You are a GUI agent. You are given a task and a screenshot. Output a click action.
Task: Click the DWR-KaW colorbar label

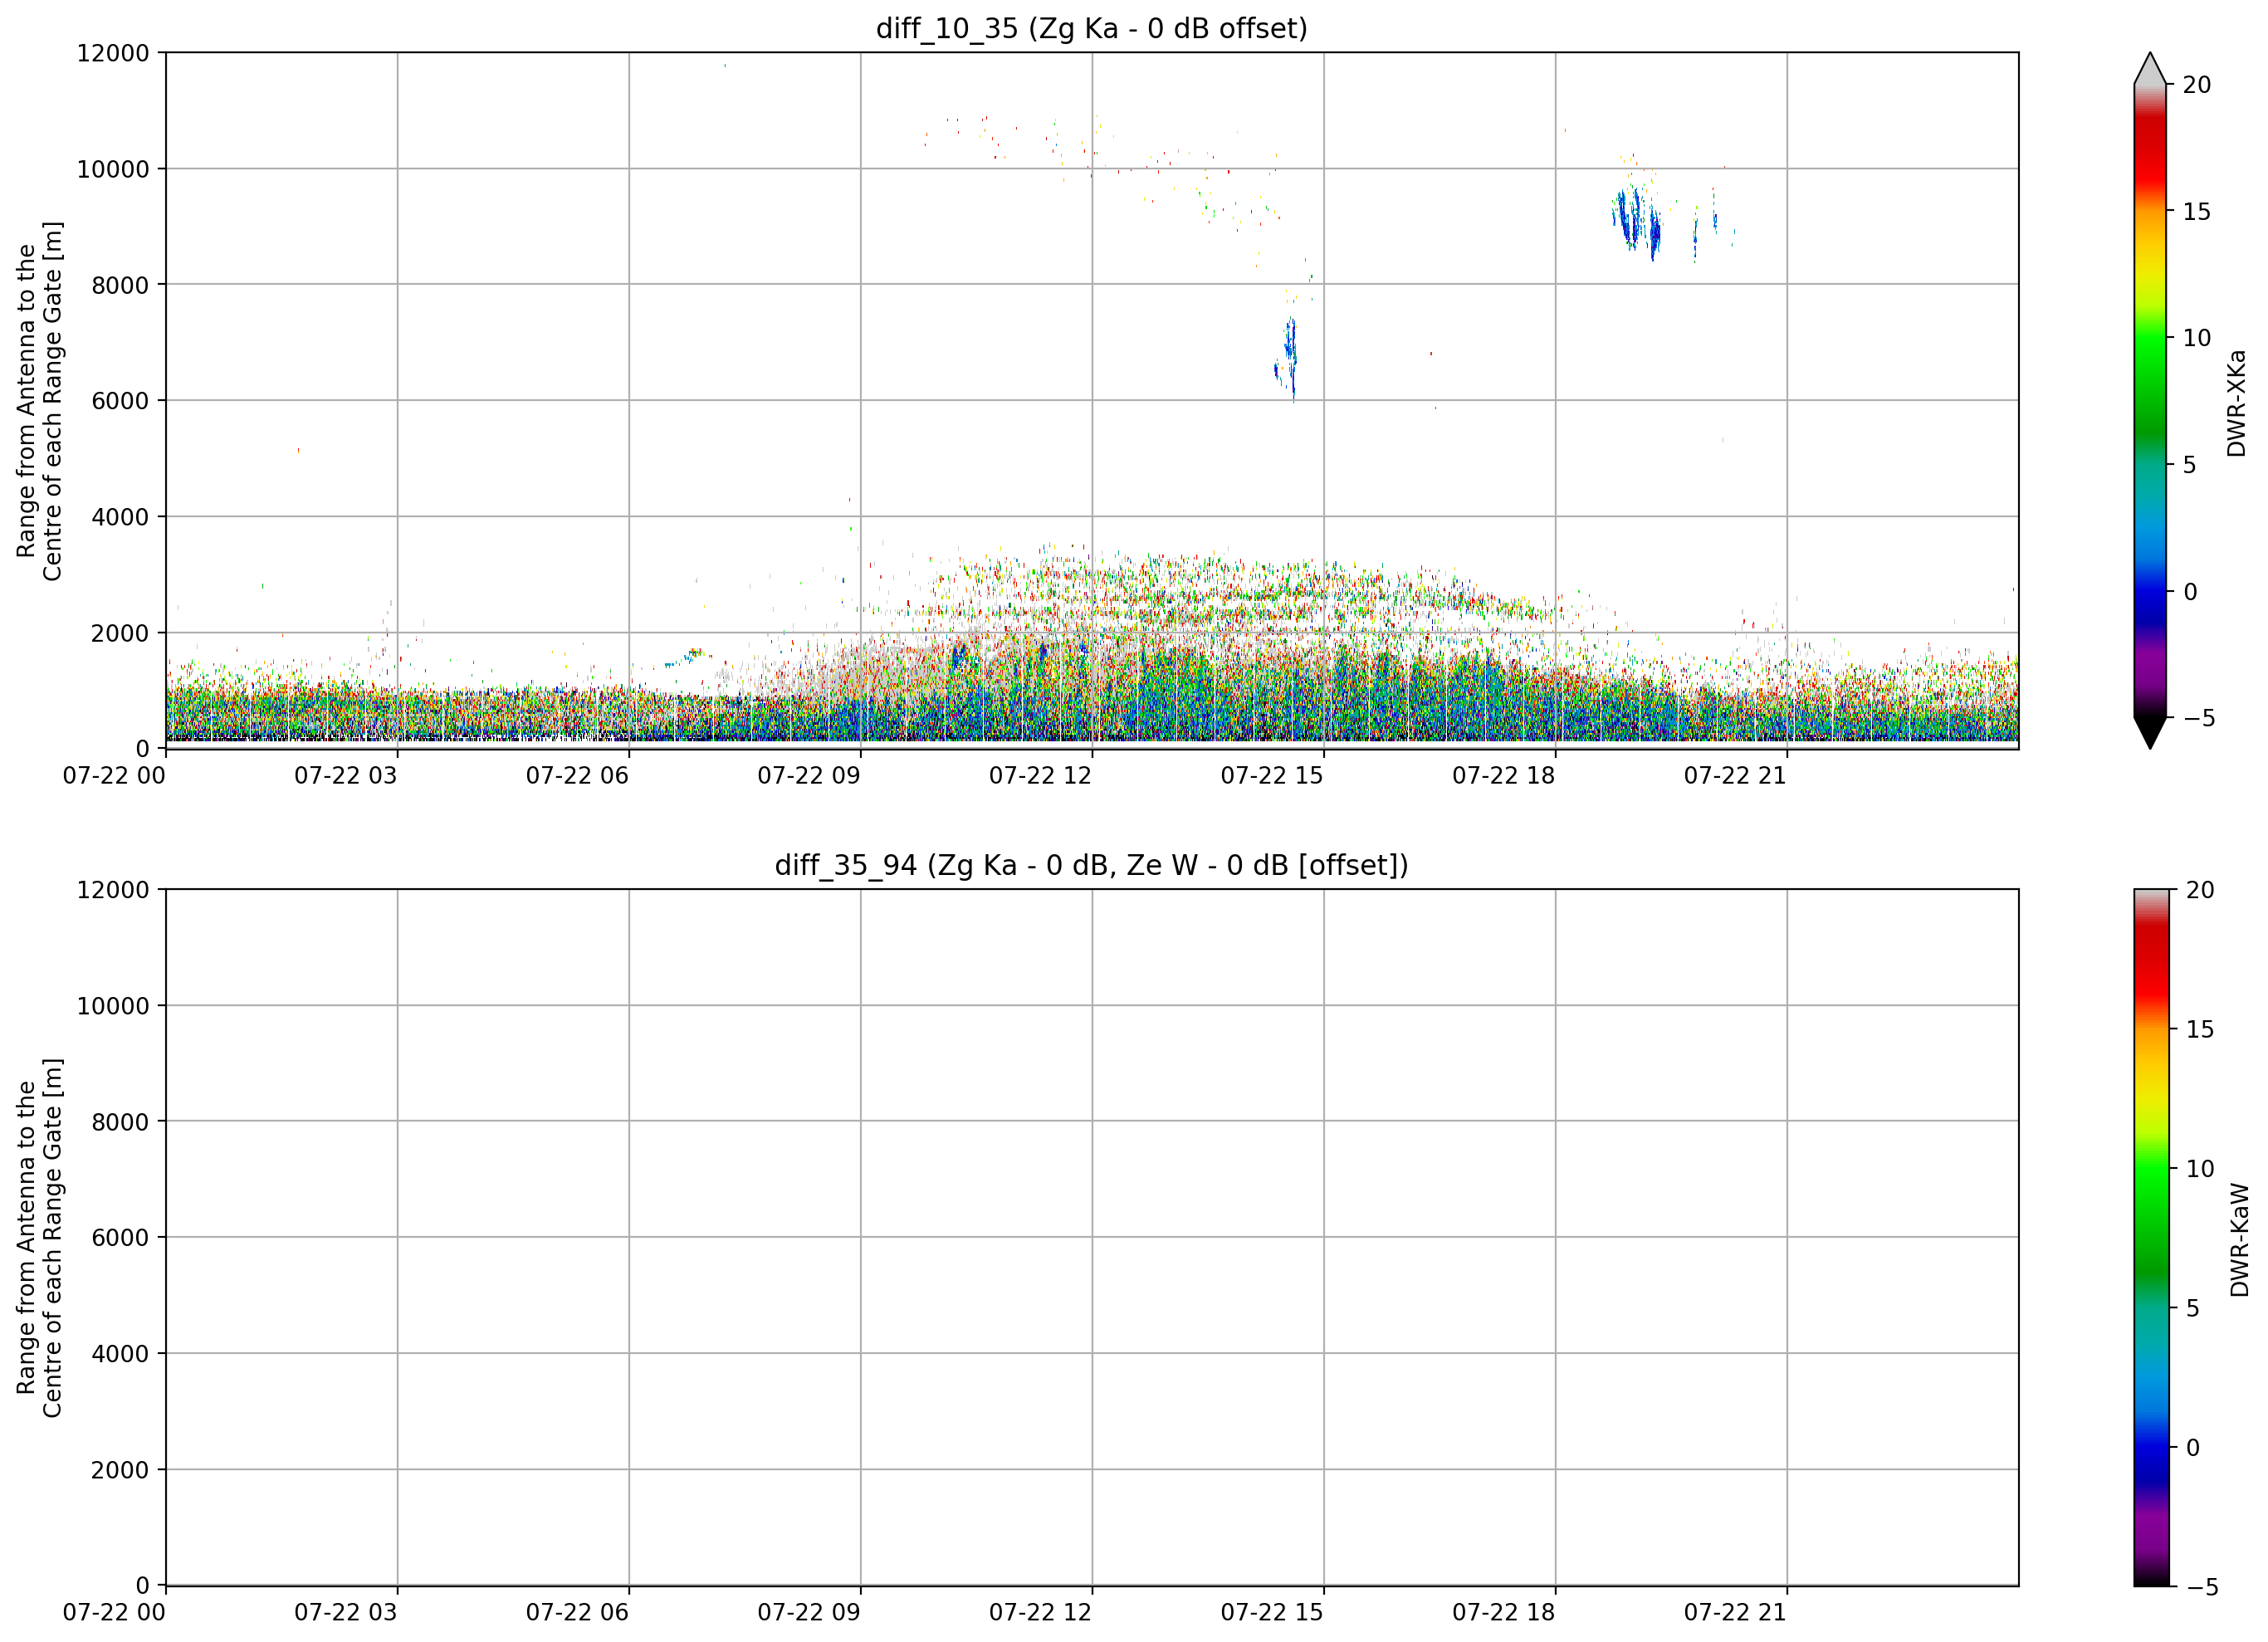click(x=2240, y=1240)
